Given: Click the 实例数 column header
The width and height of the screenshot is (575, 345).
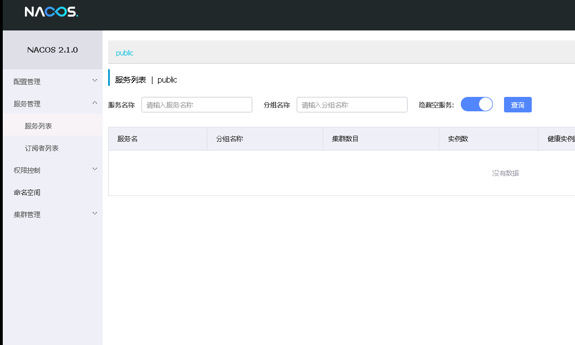Looking at the screenshot, I should [489, 139].
